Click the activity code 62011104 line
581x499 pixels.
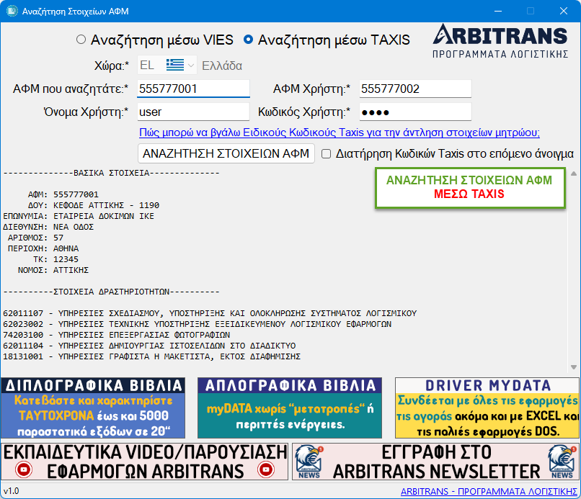tap(149, 346)
